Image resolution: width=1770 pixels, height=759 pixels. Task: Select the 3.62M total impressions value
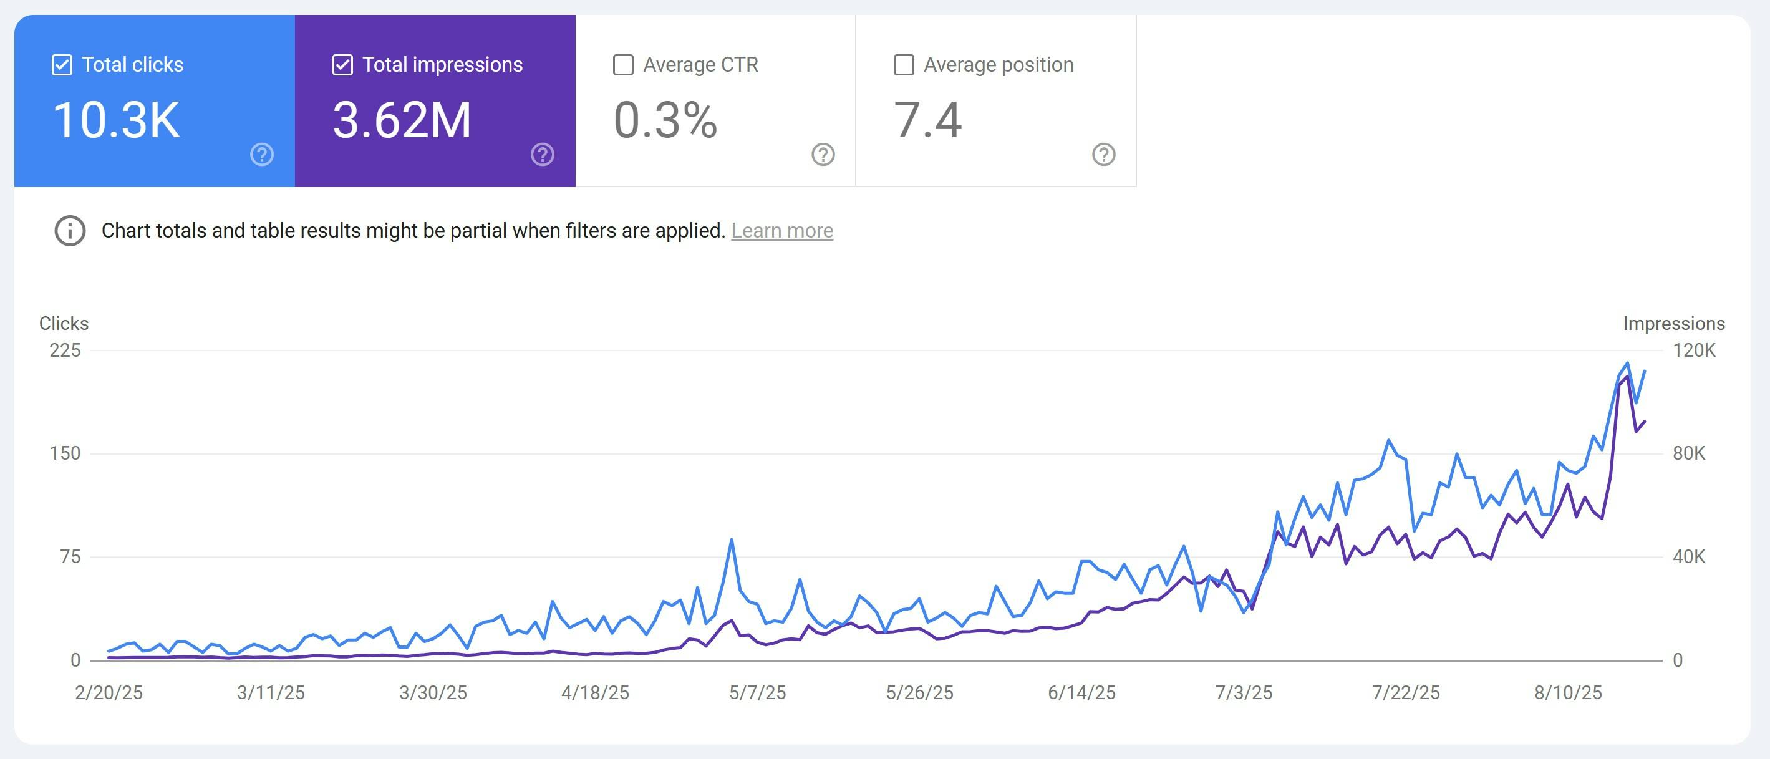coord(402,121)
